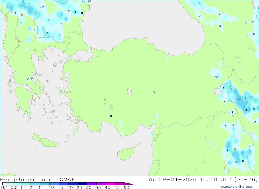
Task: Select the 2–5 mm legend color box
Action: [35, 184]
